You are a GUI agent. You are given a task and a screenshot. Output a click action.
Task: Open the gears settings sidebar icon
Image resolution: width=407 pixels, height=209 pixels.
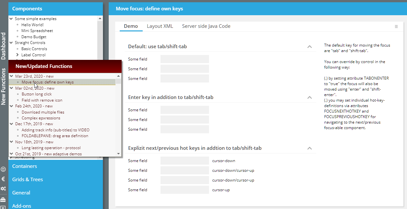click(3, 189)
